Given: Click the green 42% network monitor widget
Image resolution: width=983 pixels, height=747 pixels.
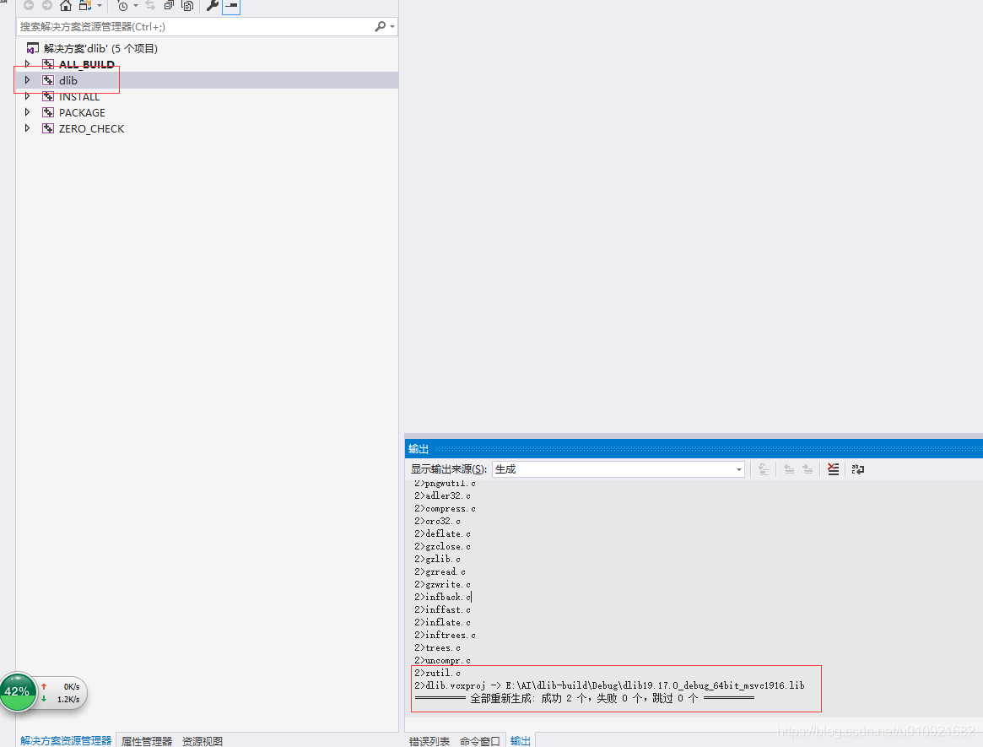Looking at the screenshot, I should coord(19,692).
